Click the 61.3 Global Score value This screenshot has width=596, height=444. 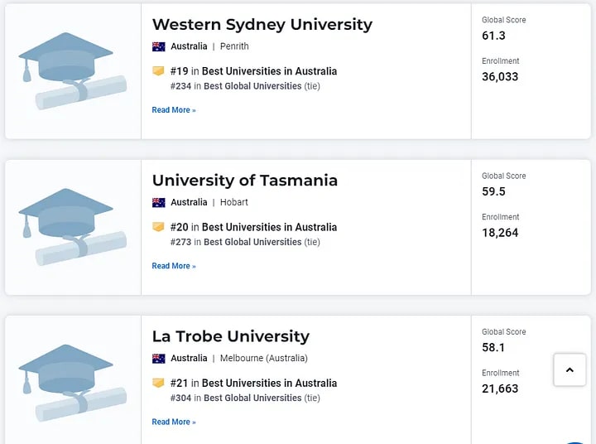point(493,36)
